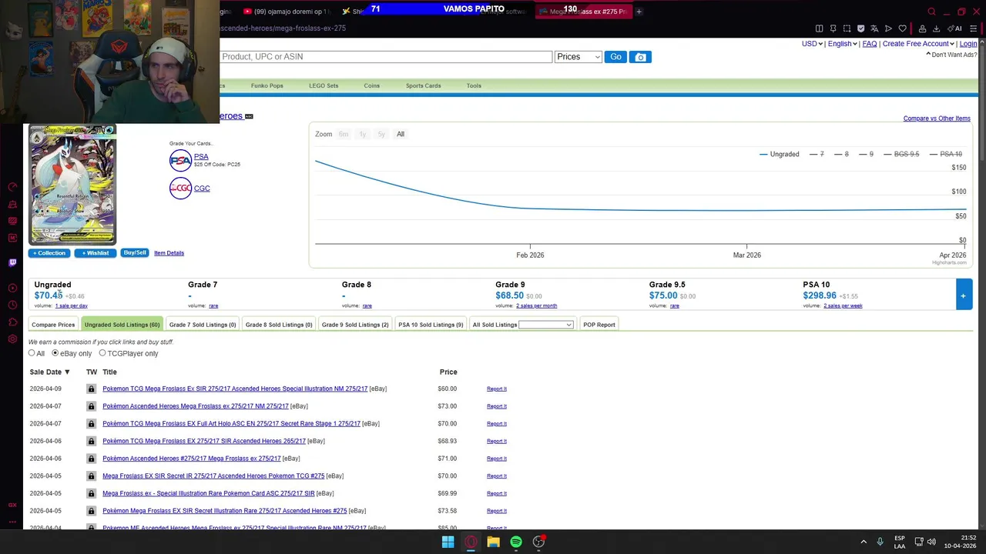
Task: Select the eBay only radio button
Action: [55, 353]
